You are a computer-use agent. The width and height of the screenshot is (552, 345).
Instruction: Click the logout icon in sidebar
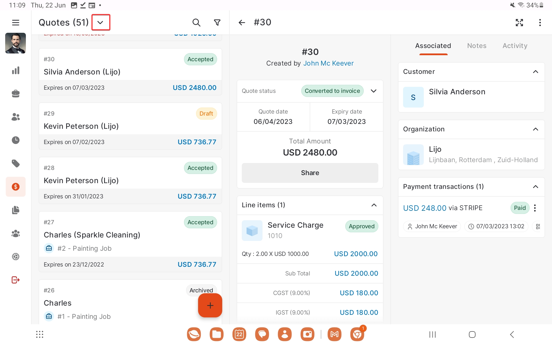pyautogui.click(x=16, y=280)
